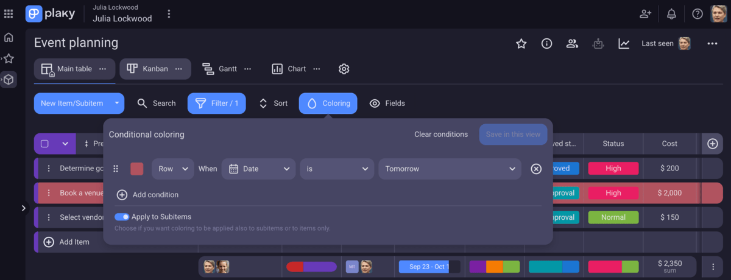Click the Plaky logo
Screen dimensions: 731x280
click(51, 13)
